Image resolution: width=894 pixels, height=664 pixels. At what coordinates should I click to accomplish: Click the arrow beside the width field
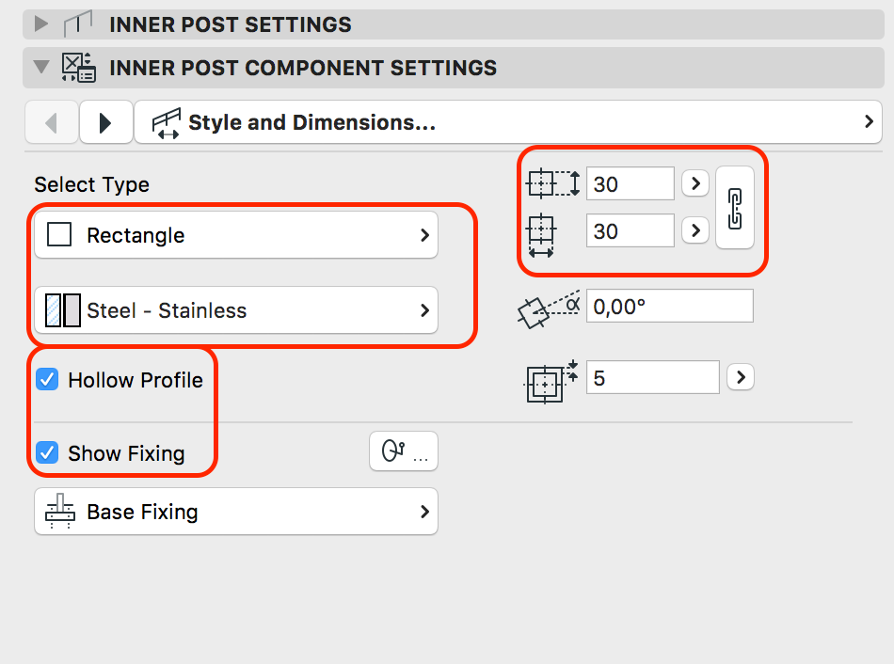pyautogui.click(x=694, y=229)
